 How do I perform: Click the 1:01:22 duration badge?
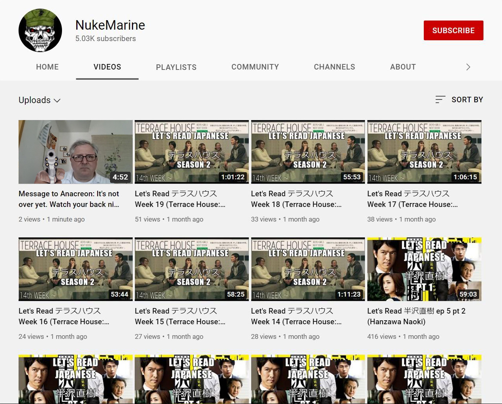233,177
